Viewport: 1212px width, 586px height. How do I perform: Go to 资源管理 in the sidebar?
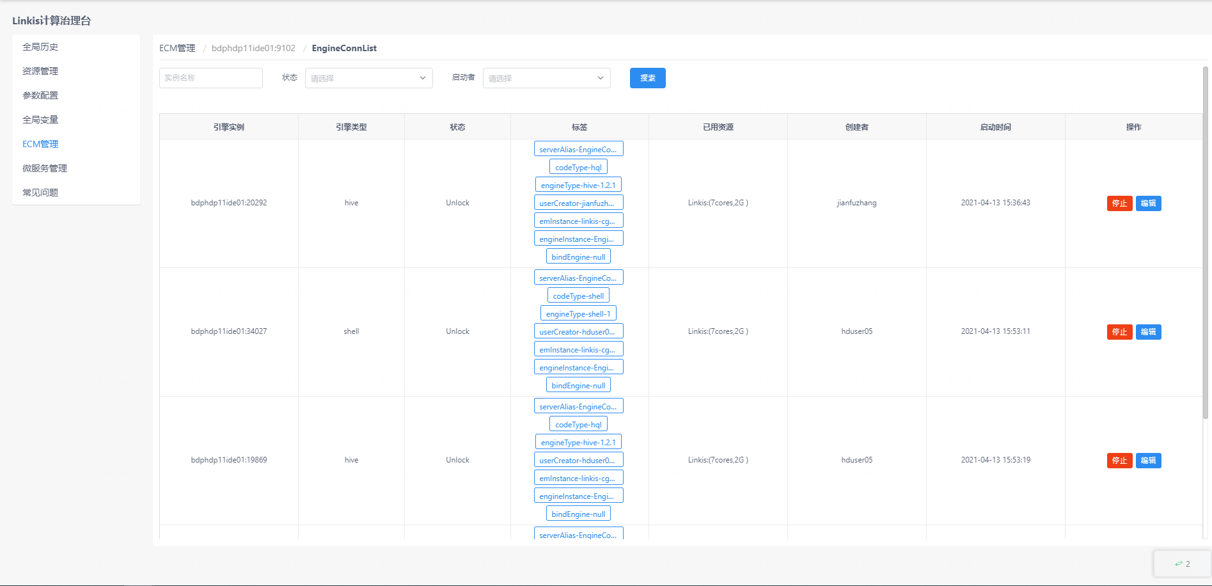pyautogui.click(x=40, y=71)
